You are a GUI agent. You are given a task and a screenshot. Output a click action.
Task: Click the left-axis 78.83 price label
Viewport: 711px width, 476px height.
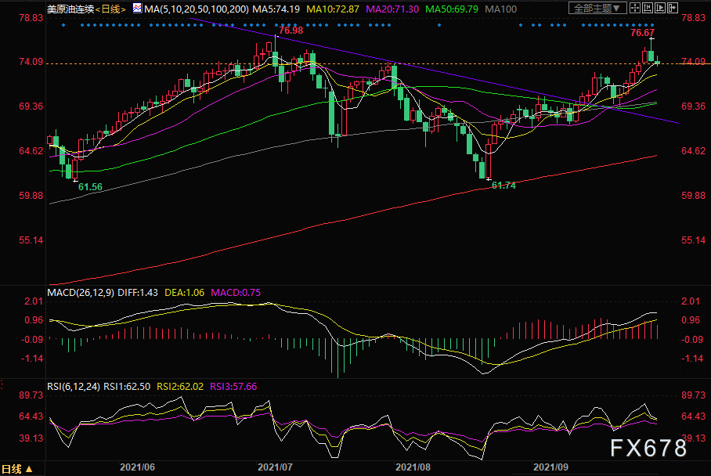click(x=31, y=18)
